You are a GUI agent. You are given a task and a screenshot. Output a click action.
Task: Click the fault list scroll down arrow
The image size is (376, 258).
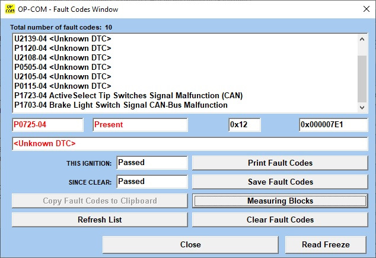pyautogui.click(x=362, y=108)
